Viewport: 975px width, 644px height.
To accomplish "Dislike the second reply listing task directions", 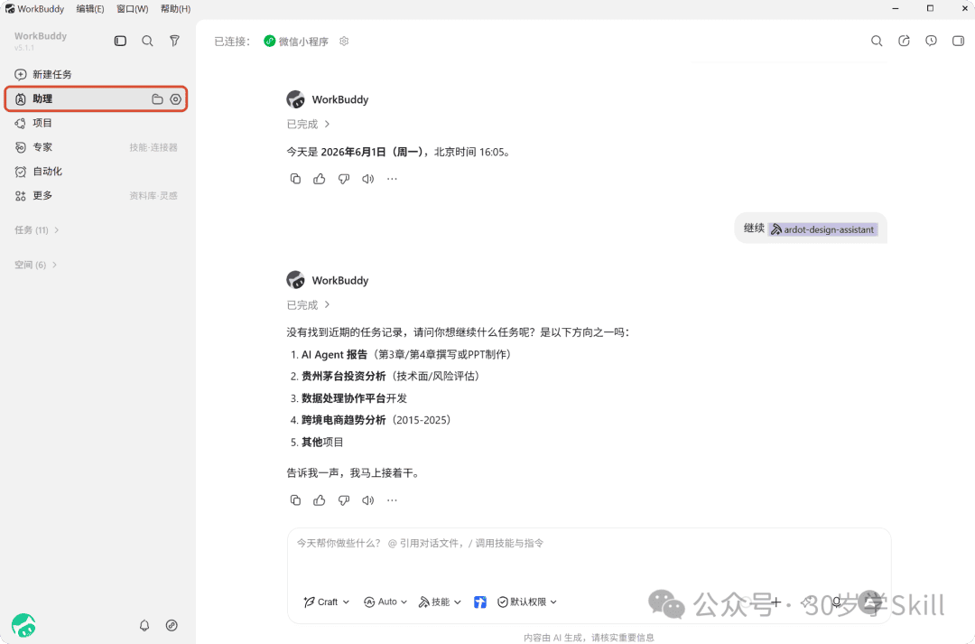I will (x=344, y=500).
